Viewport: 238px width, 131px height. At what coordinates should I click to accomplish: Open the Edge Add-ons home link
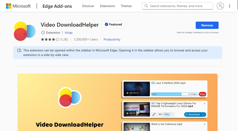[x=57, y=6]
